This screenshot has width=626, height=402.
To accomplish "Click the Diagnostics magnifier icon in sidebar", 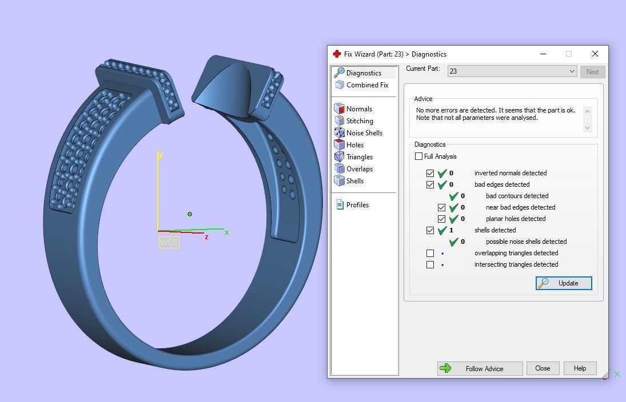I will 340,72.
